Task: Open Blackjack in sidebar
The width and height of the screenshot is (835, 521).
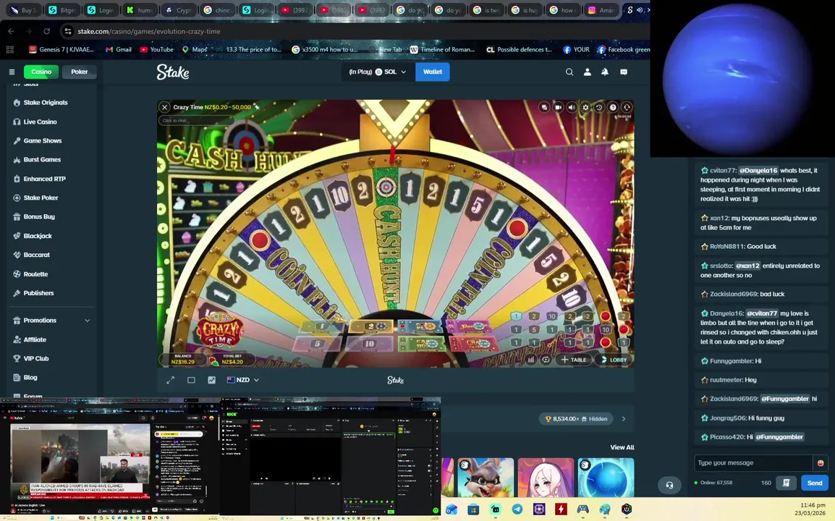Action: point(38,236)
